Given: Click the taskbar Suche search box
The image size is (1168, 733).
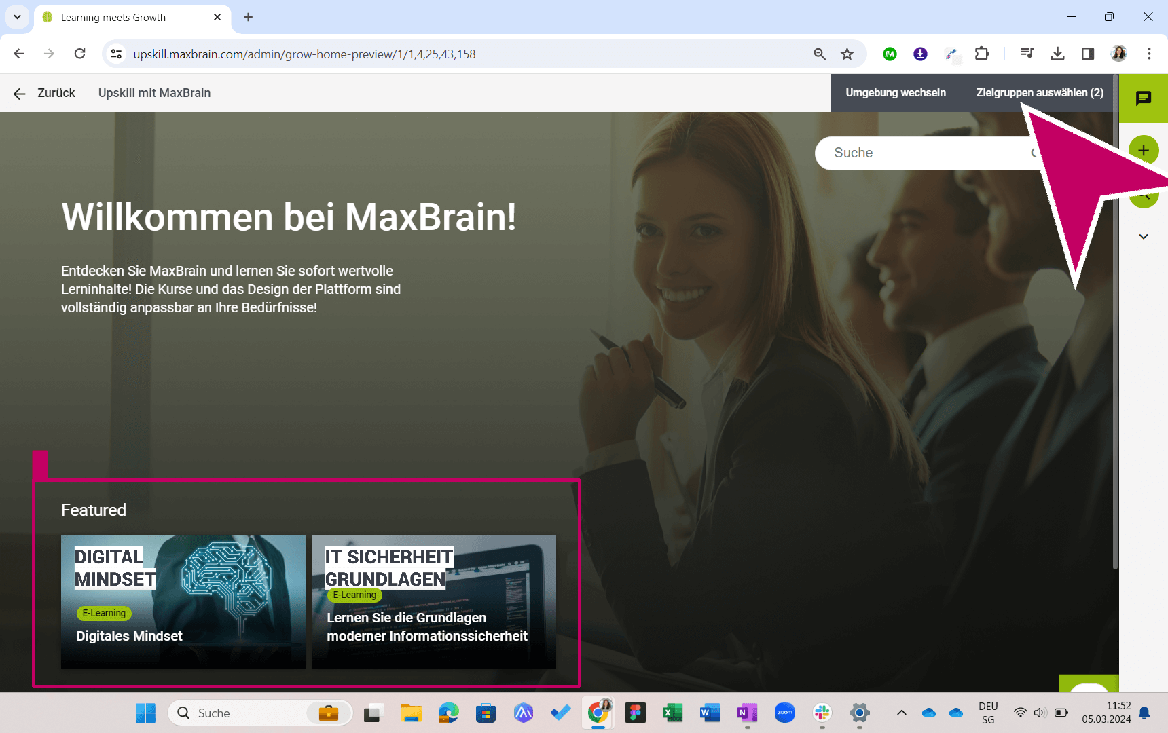Looking at the screenshot, I should click(x=260, y=713).
